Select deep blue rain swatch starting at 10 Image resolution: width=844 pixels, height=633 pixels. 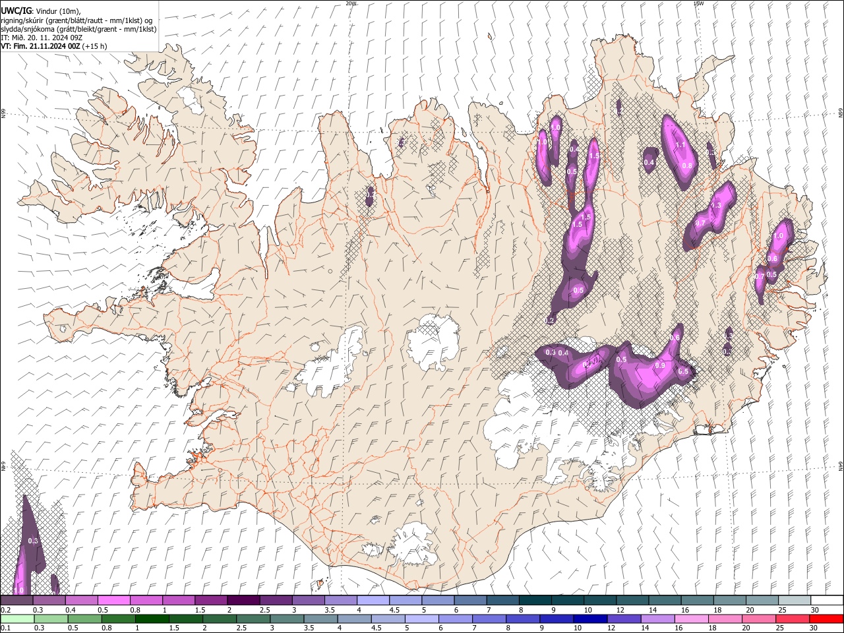591,619
